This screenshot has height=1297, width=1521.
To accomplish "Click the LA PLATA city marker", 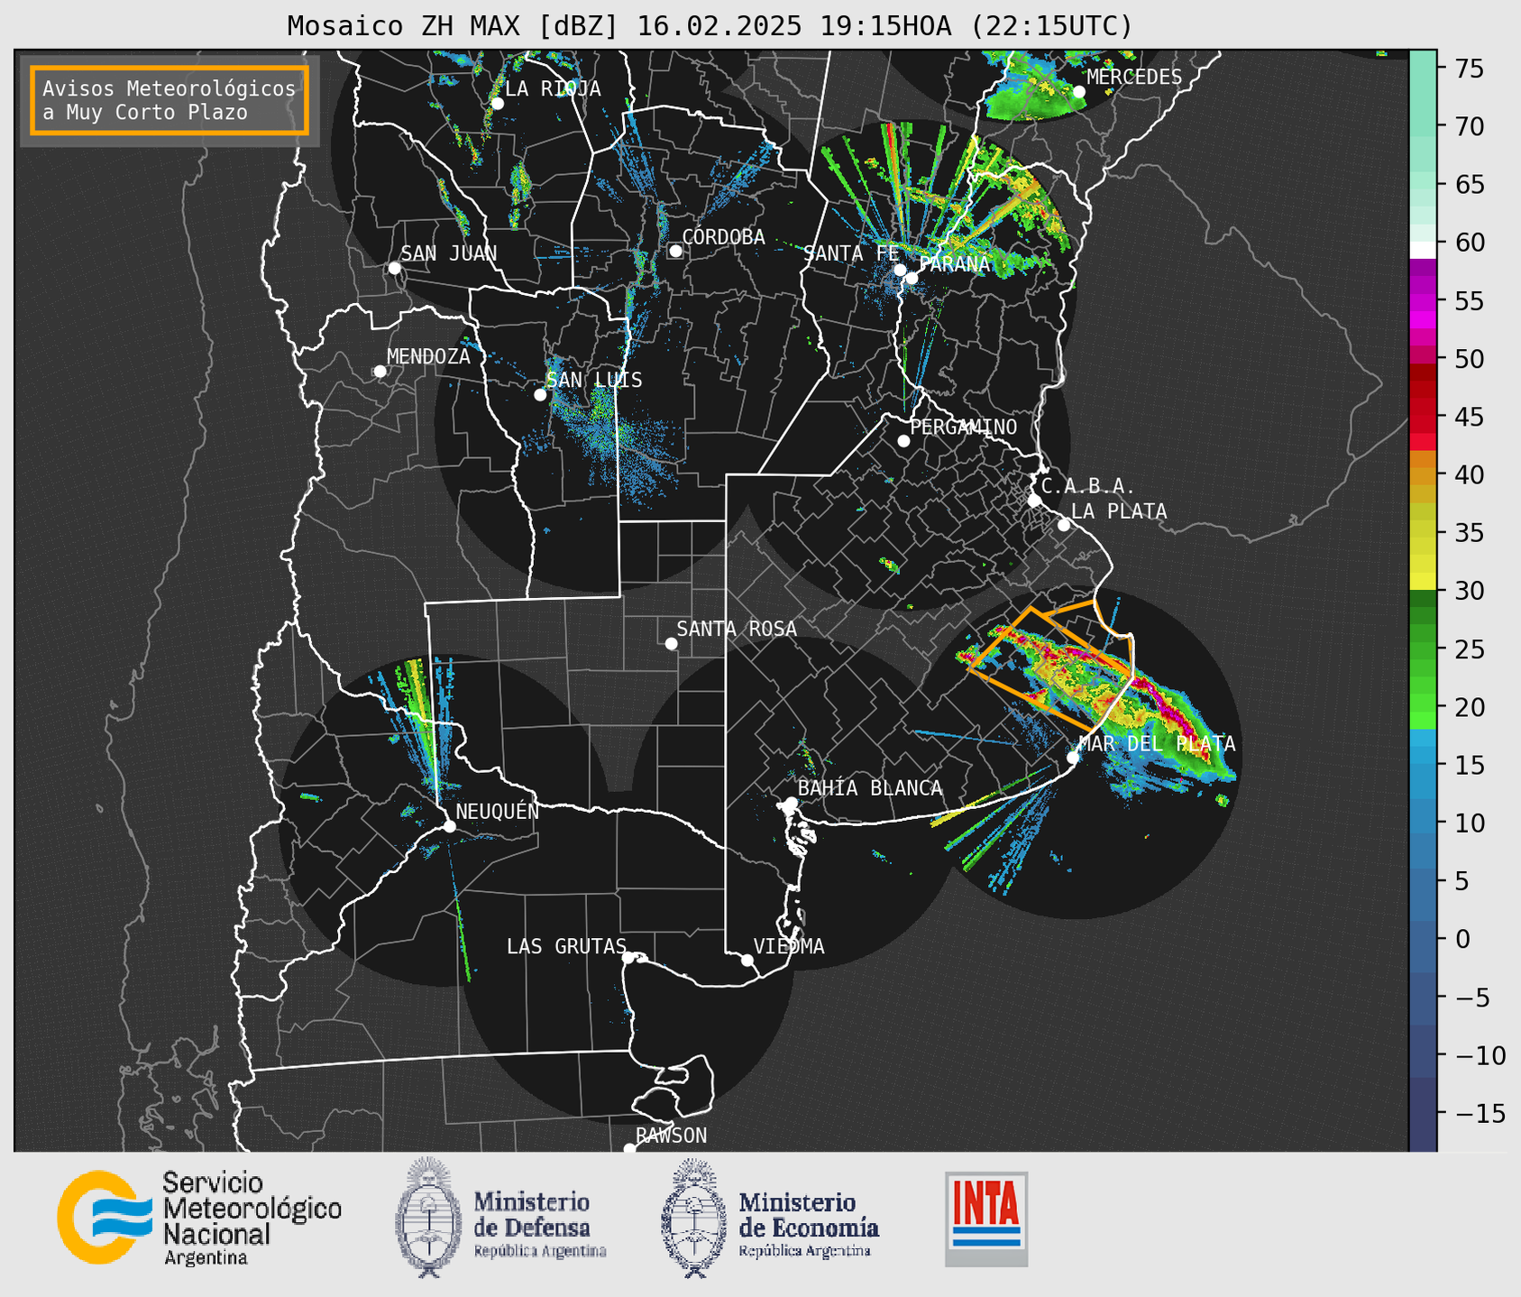I will [x=1064, y=525].
